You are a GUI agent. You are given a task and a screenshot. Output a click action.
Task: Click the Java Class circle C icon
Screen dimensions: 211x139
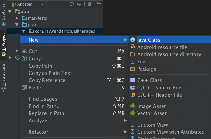click(x=133, y=40)
